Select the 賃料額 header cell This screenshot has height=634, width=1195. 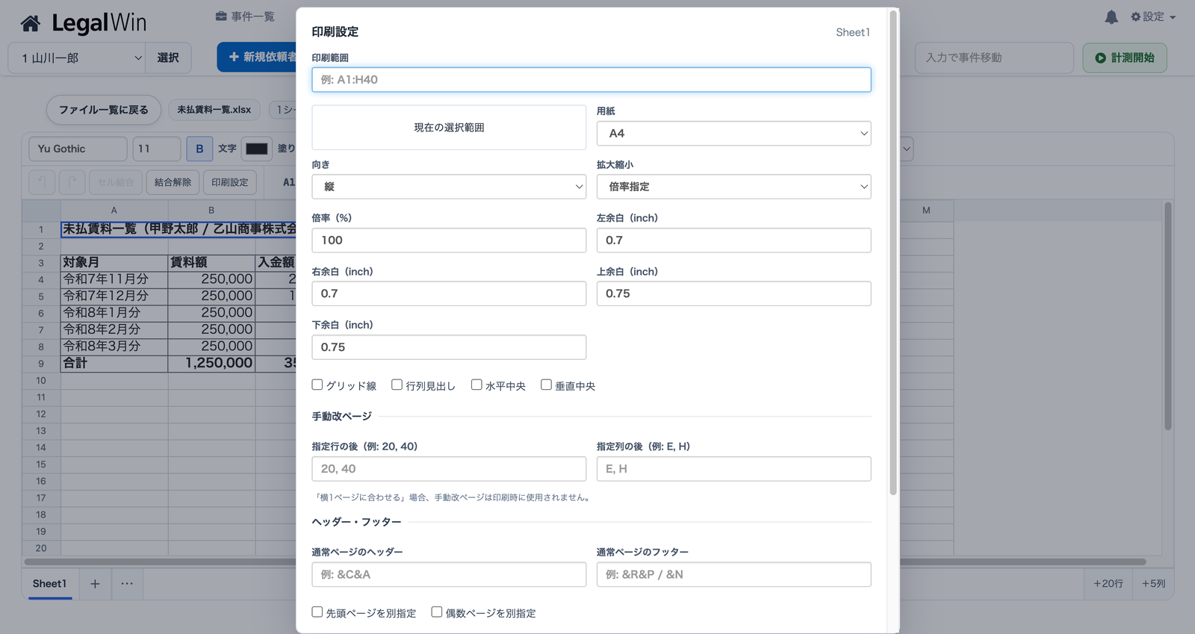(211, 263)
